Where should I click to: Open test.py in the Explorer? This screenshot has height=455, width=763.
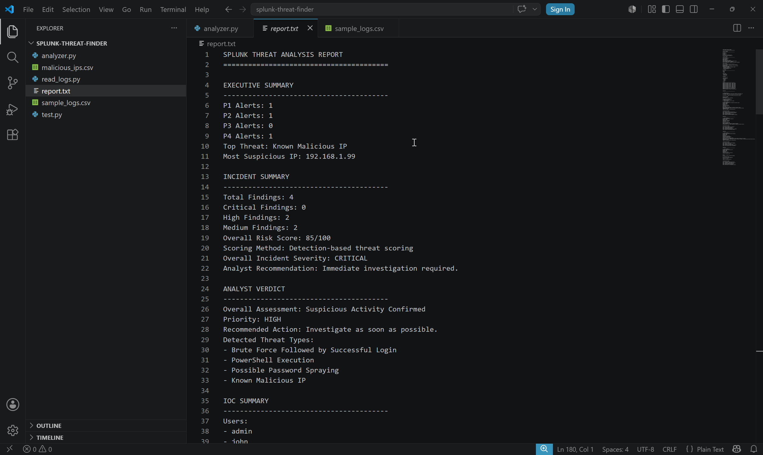point(106,114)
